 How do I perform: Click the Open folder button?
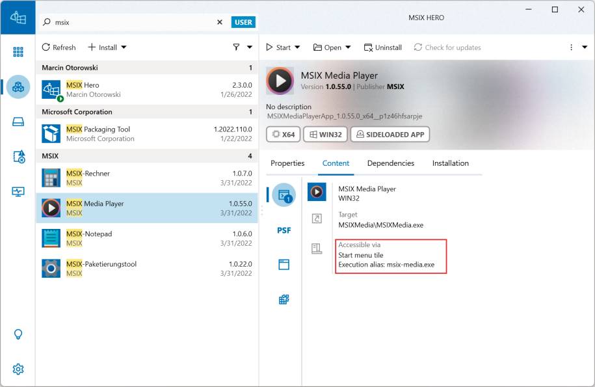pos(327,47)
